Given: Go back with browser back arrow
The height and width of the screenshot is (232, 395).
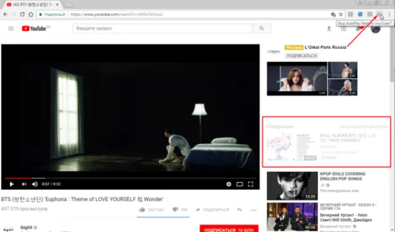Looking at the screenshot, I should coord(6,14).
